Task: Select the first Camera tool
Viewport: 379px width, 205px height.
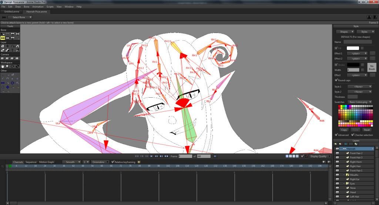Action: pyautogui.click(x=3, y=58)
